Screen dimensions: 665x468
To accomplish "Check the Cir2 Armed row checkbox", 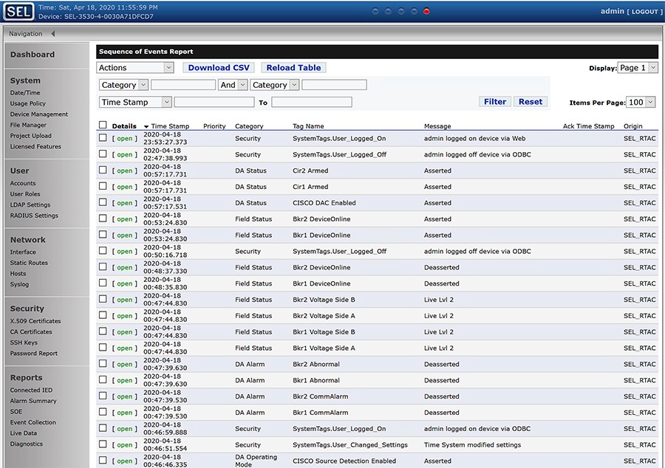I will 103,170.
